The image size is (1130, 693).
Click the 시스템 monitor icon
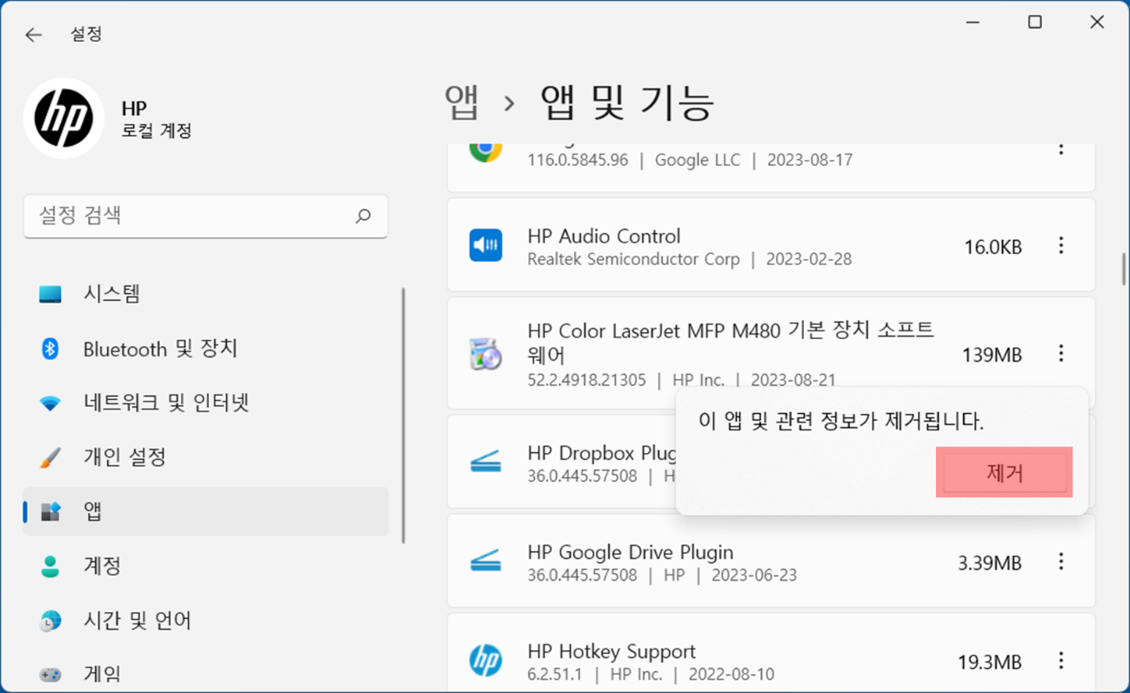coord(50,294)
